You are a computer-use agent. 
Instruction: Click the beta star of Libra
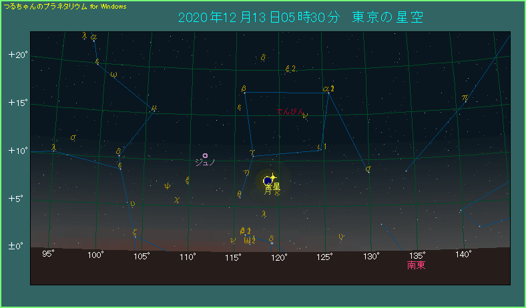[x=245, y=93]
